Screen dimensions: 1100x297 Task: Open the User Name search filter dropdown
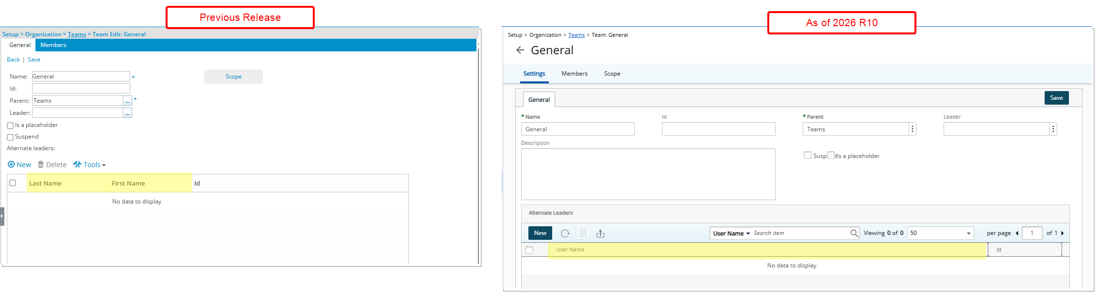point(731,234)
